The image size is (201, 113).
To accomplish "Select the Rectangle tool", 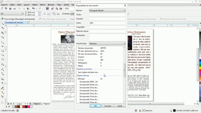I will pos(2,51).
